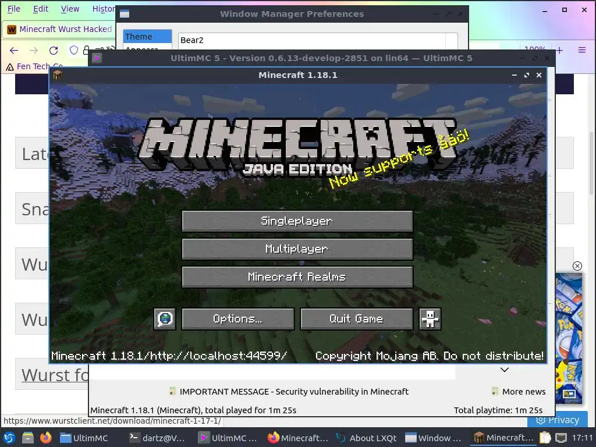Open the Wurst fo... webpage link
This screenshot has width=596, height=447.
[55, 375]
